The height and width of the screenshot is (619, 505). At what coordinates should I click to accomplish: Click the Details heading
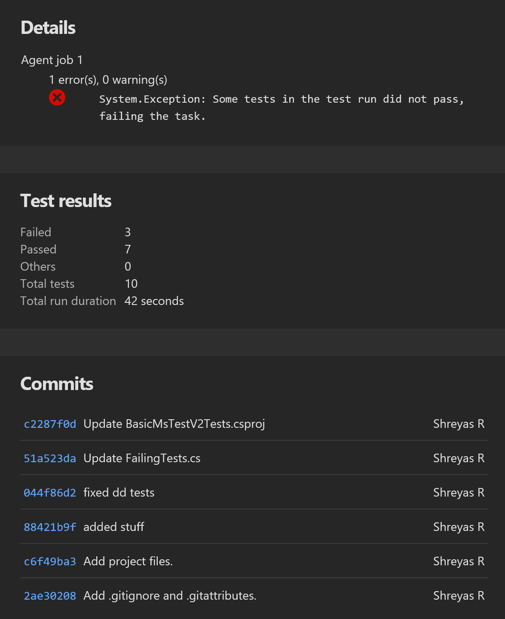tap(48, 27)
